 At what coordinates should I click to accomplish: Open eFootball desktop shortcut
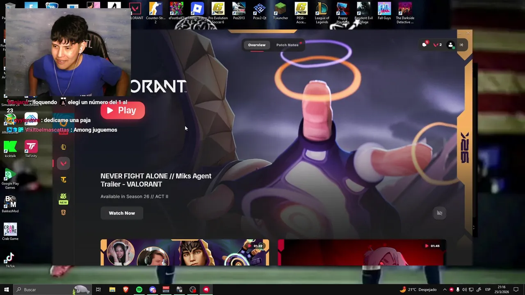176,11
